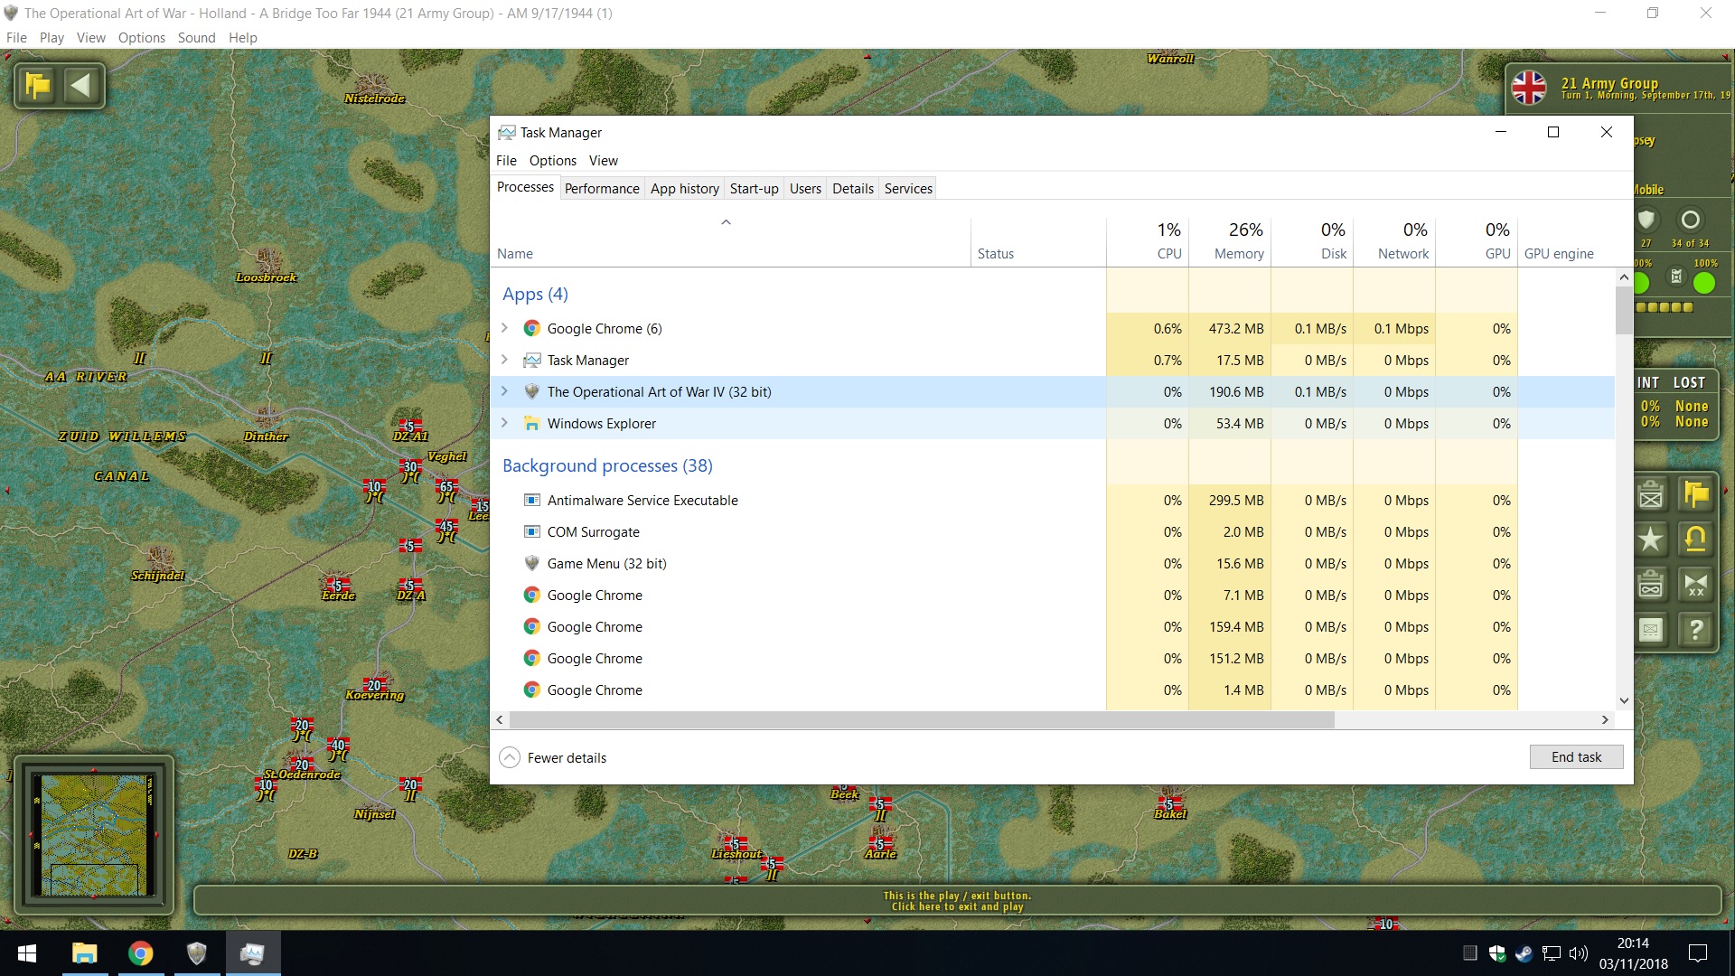Click the yellow flags button at top-left of game
Image resolution: width=1735 pixels, height=976 pixels.
click(x=38, y=86)
